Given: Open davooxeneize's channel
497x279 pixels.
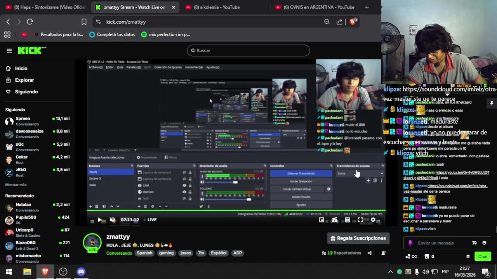Looking at the screenshot, I should (37, 134).
